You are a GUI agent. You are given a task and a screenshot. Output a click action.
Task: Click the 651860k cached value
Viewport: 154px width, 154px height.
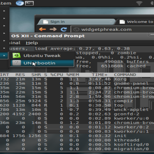[123, 66]
